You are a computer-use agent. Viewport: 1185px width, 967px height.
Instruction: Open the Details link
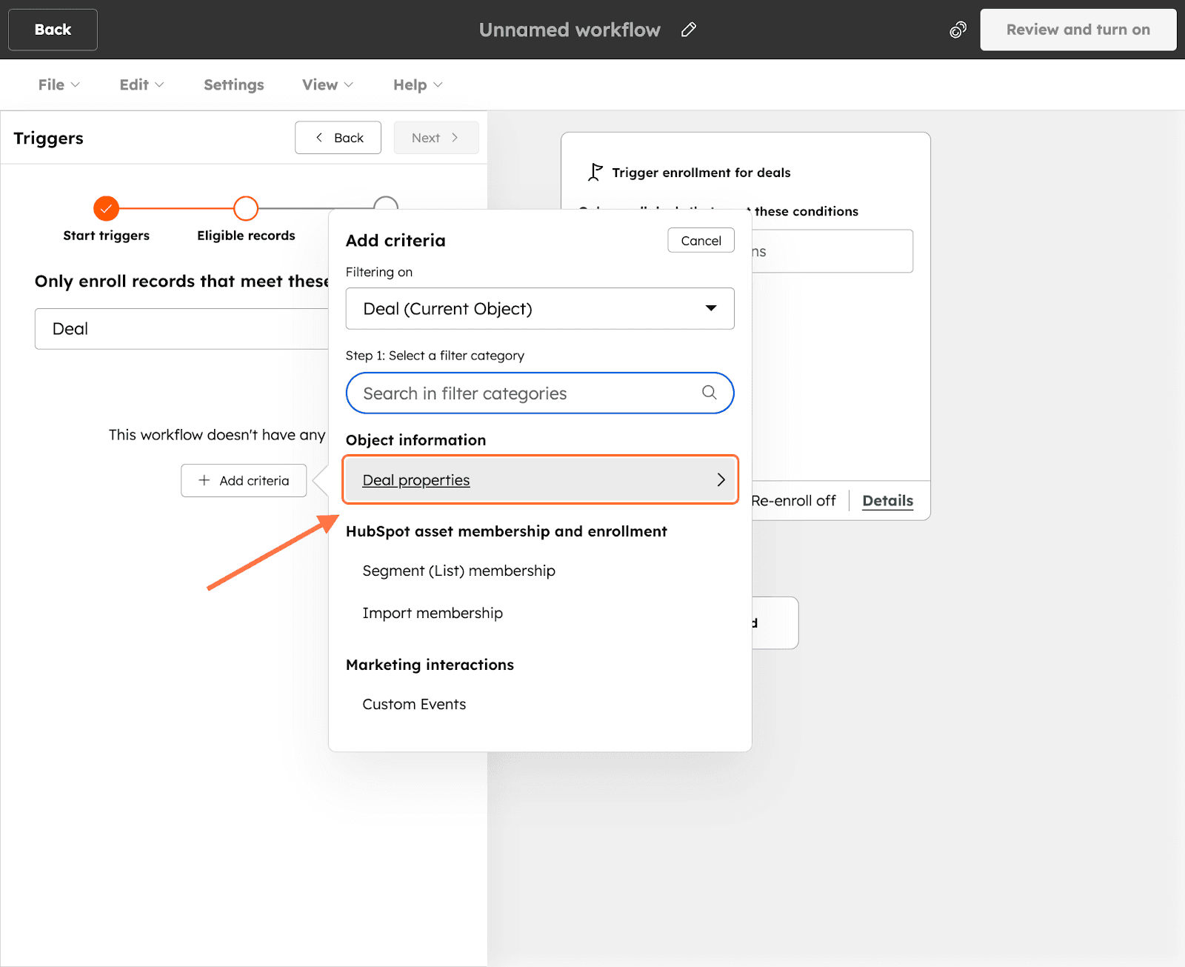point(887,501)
